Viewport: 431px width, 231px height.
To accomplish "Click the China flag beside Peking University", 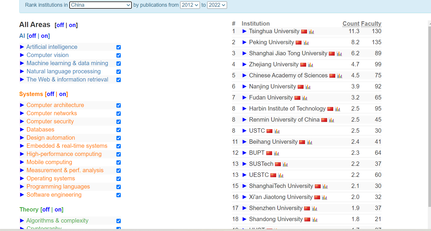I will click(x=299, y=43).
